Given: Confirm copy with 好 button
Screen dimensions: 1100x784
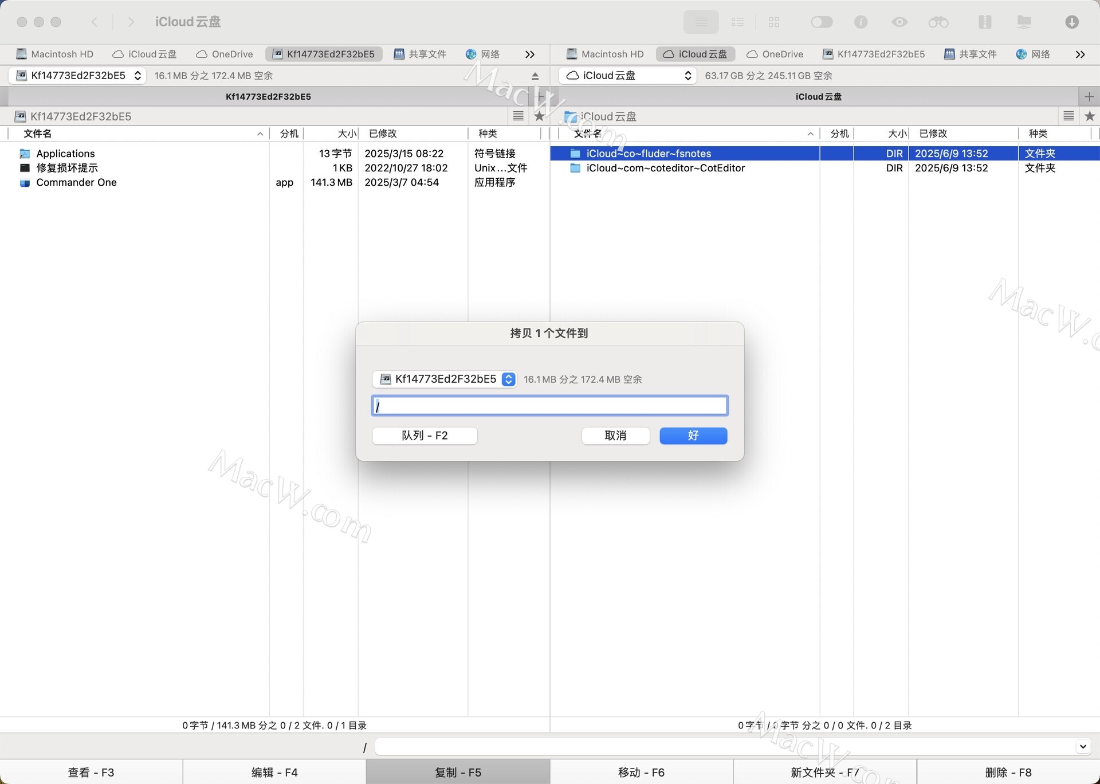Looking at the screenshot, I should (x=693, y=436).
